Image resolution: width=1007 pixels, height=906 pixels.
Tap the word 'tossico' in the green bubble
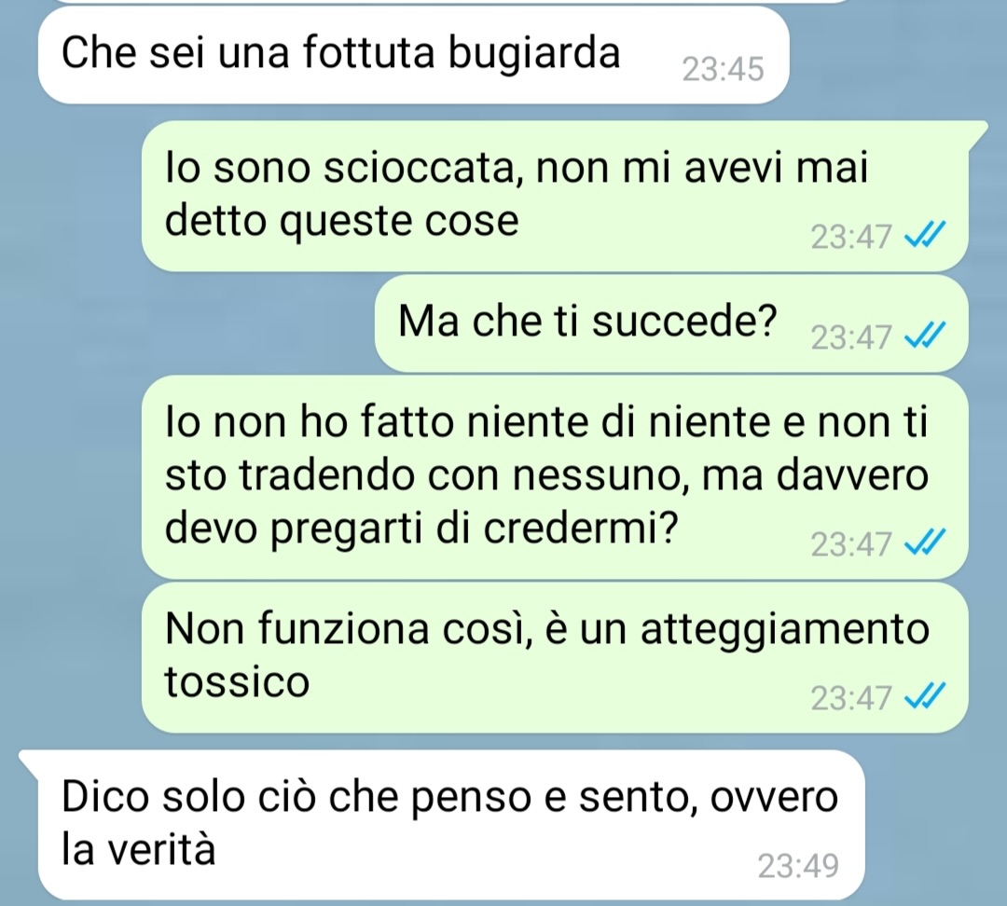click(237, 681)
